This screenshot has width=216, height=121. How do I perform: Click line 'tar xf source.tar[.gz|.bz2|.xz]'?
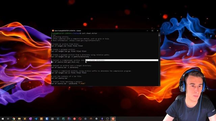pos(65,62)
